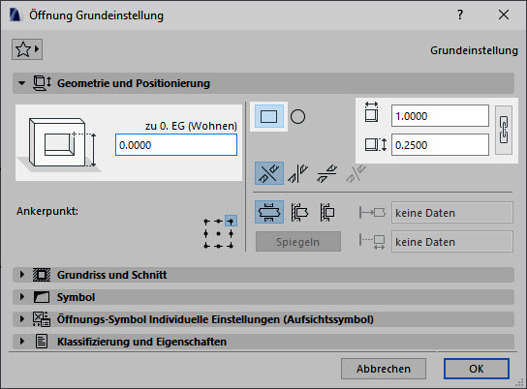Set center anchor point in Ankerpunkt grid
Viewport: 527px width, 389px height.
pyautogui.click(x=219, y=233)
